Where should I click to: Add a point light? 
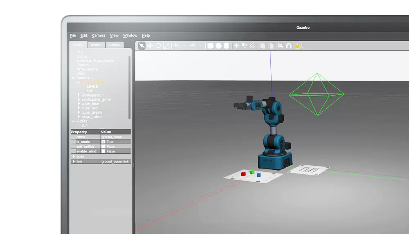236,46
